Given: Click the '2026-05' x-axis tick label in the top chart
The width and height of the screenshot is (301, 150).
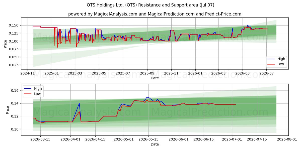Looking at the screenshot, I should (243, 73).
